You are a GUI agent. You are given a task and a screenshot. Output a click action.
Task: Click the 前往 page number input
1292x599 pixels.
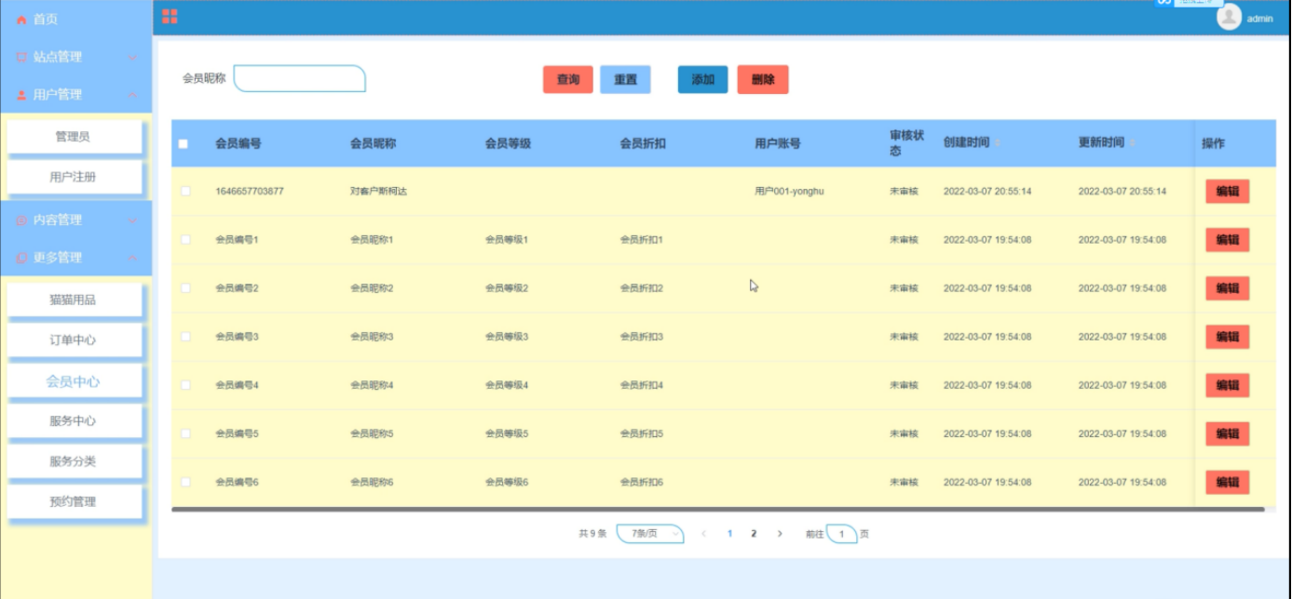point(841,534)
